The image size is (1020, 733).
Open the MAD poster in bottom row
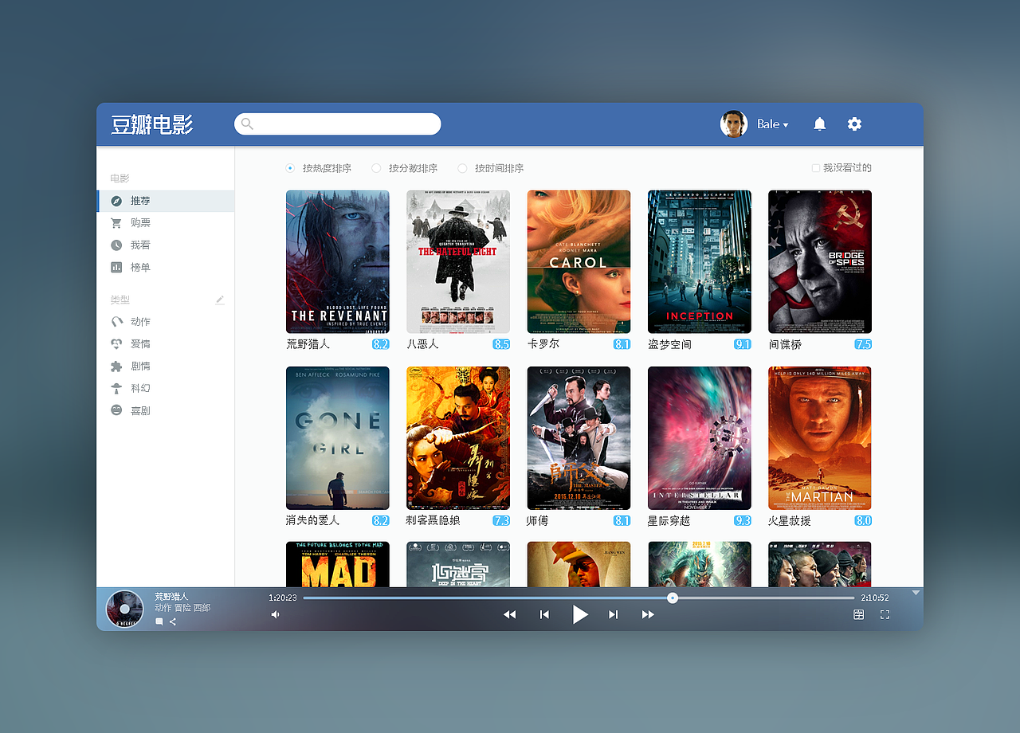click(x=338, y=565)
